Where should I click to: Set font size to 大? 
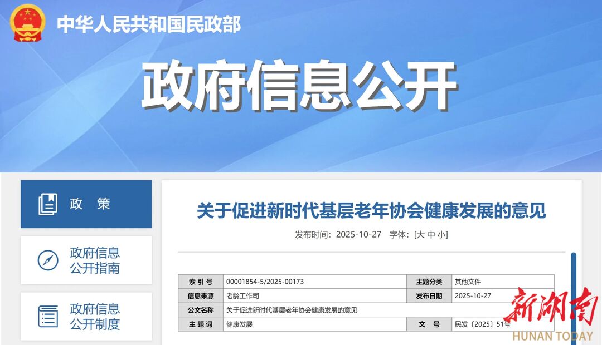pos(420,235)
